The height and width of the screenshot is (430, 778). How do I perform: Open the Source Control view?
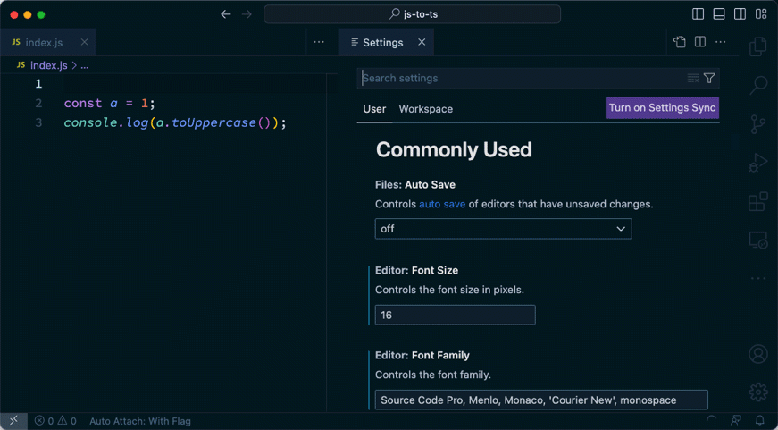click(x=758, y=124)
